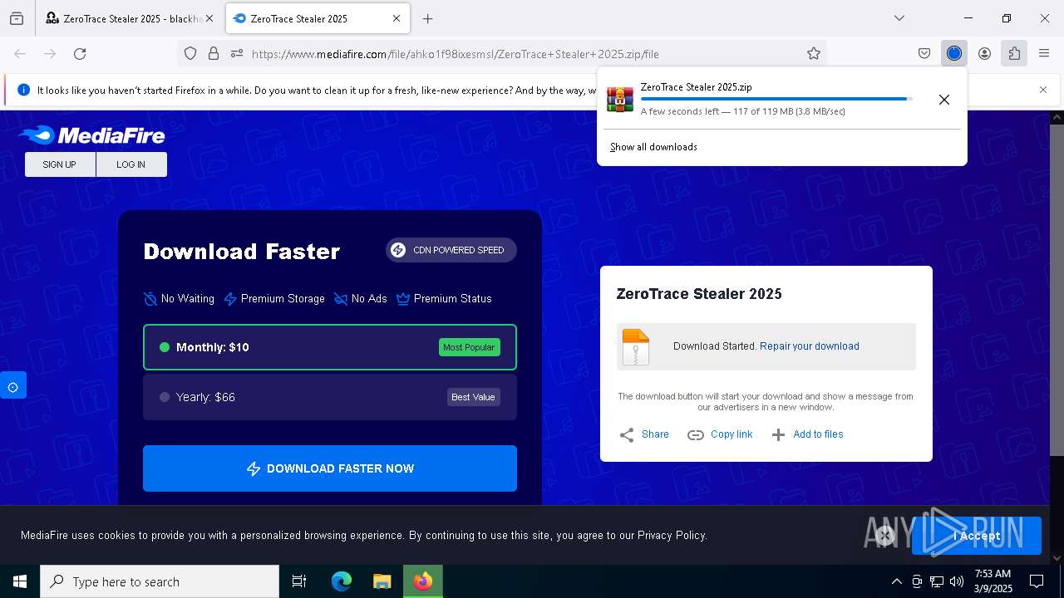Screen dimensions: 1064x598
Task: Click the LOG IN button
Action: [x=131, y=164]
